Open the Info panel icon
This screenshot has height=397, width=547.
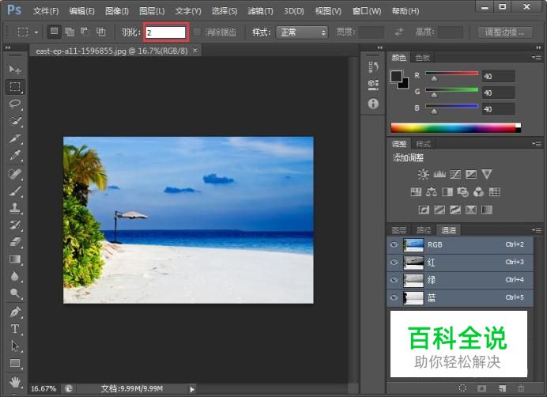(373, 104)
